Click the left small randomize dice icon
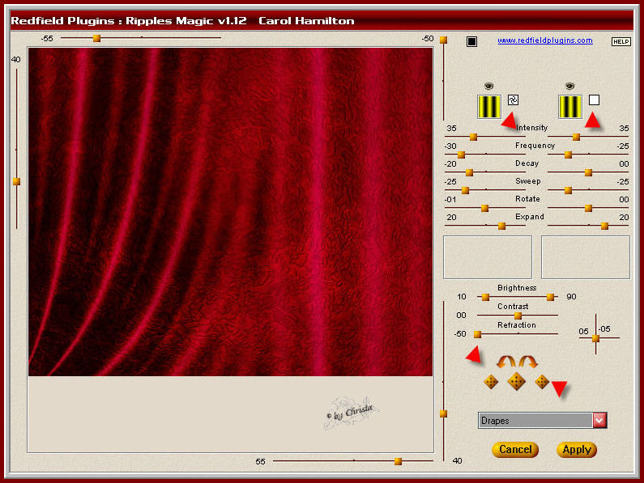This screenshot has height=483, width=644. 491,382
